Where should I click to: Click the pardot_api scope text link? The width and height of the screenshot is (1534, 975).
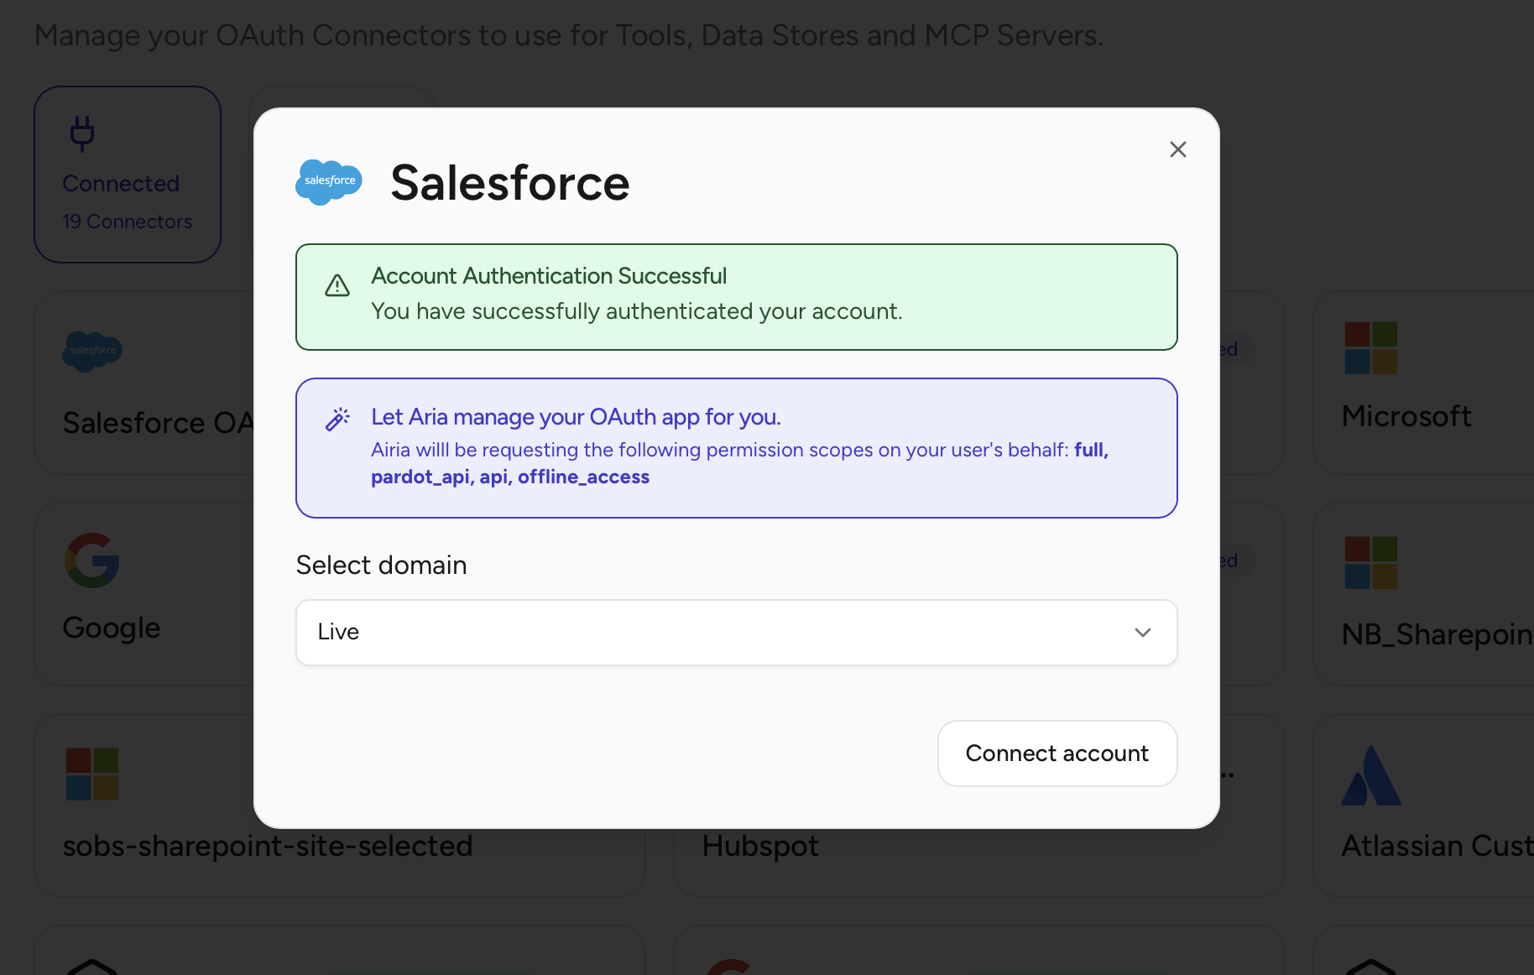point(420,477)
